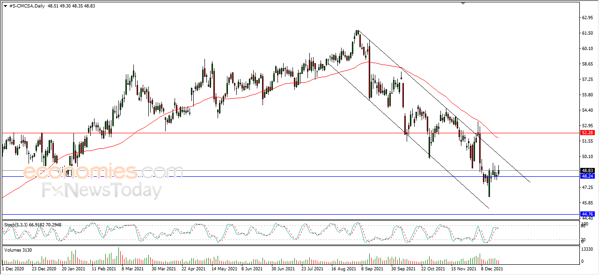Click the 22 Apr 2021 date label
The height and width of the screenshot is (275, 599).
tap(193, 269)
